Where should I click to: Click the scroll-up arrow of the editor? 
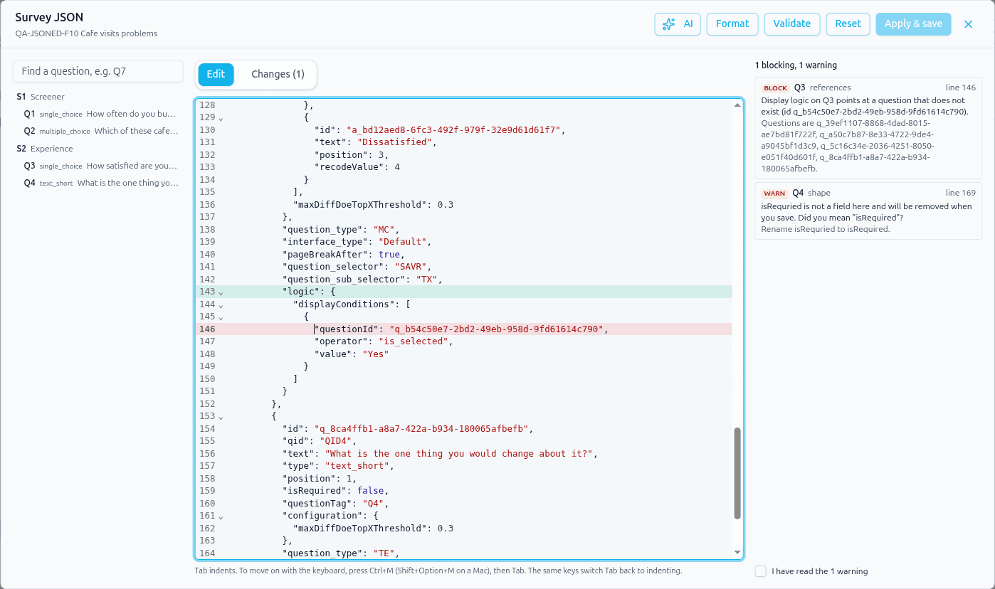coord(737,105)
